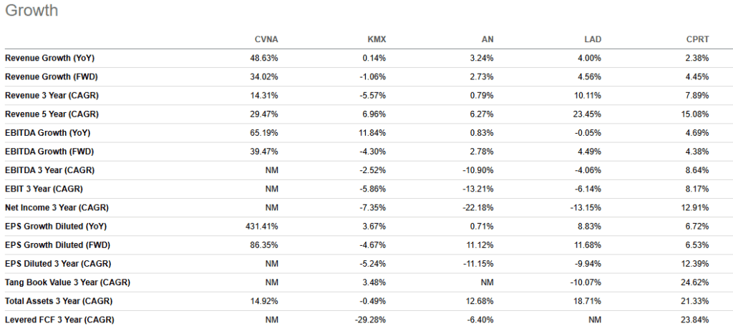Click the Total Assets 3 Year (CAGR) label
Image resolution: width=733 pixels, height=331 pixels.
pyautogui.click(x=57, y=300)
